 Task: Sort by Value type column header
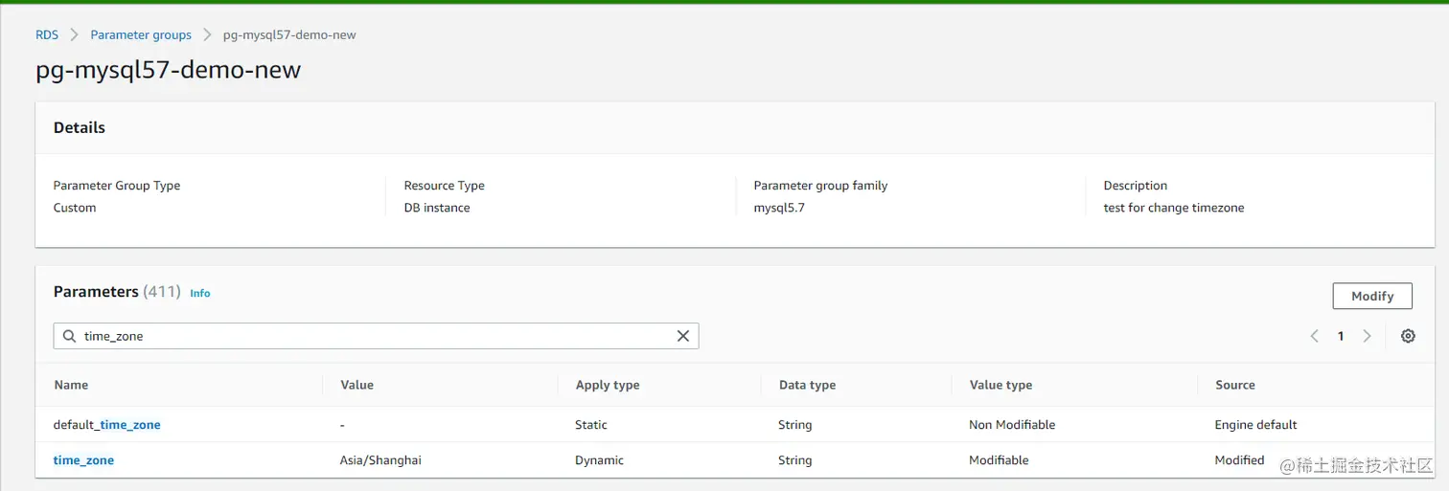coord(1000,385)
